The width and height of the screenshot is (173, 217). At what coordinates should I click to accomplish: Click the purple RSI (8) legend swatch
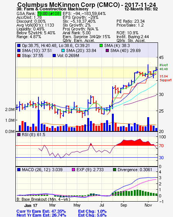coord(19,135)
